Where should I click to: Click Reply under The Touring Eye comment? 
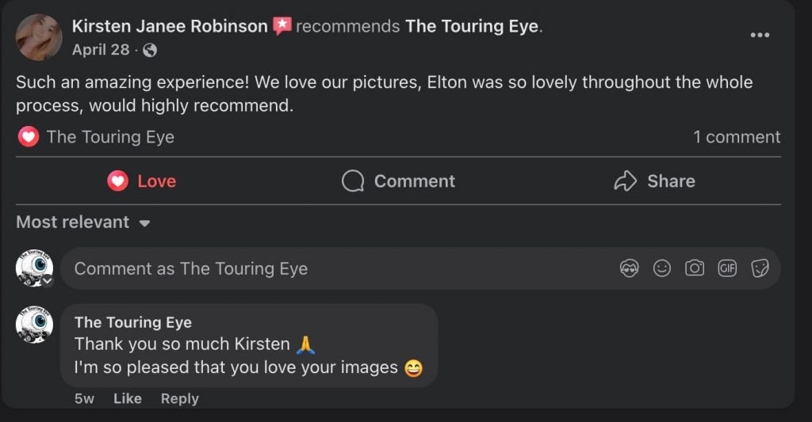click(179, 398)
